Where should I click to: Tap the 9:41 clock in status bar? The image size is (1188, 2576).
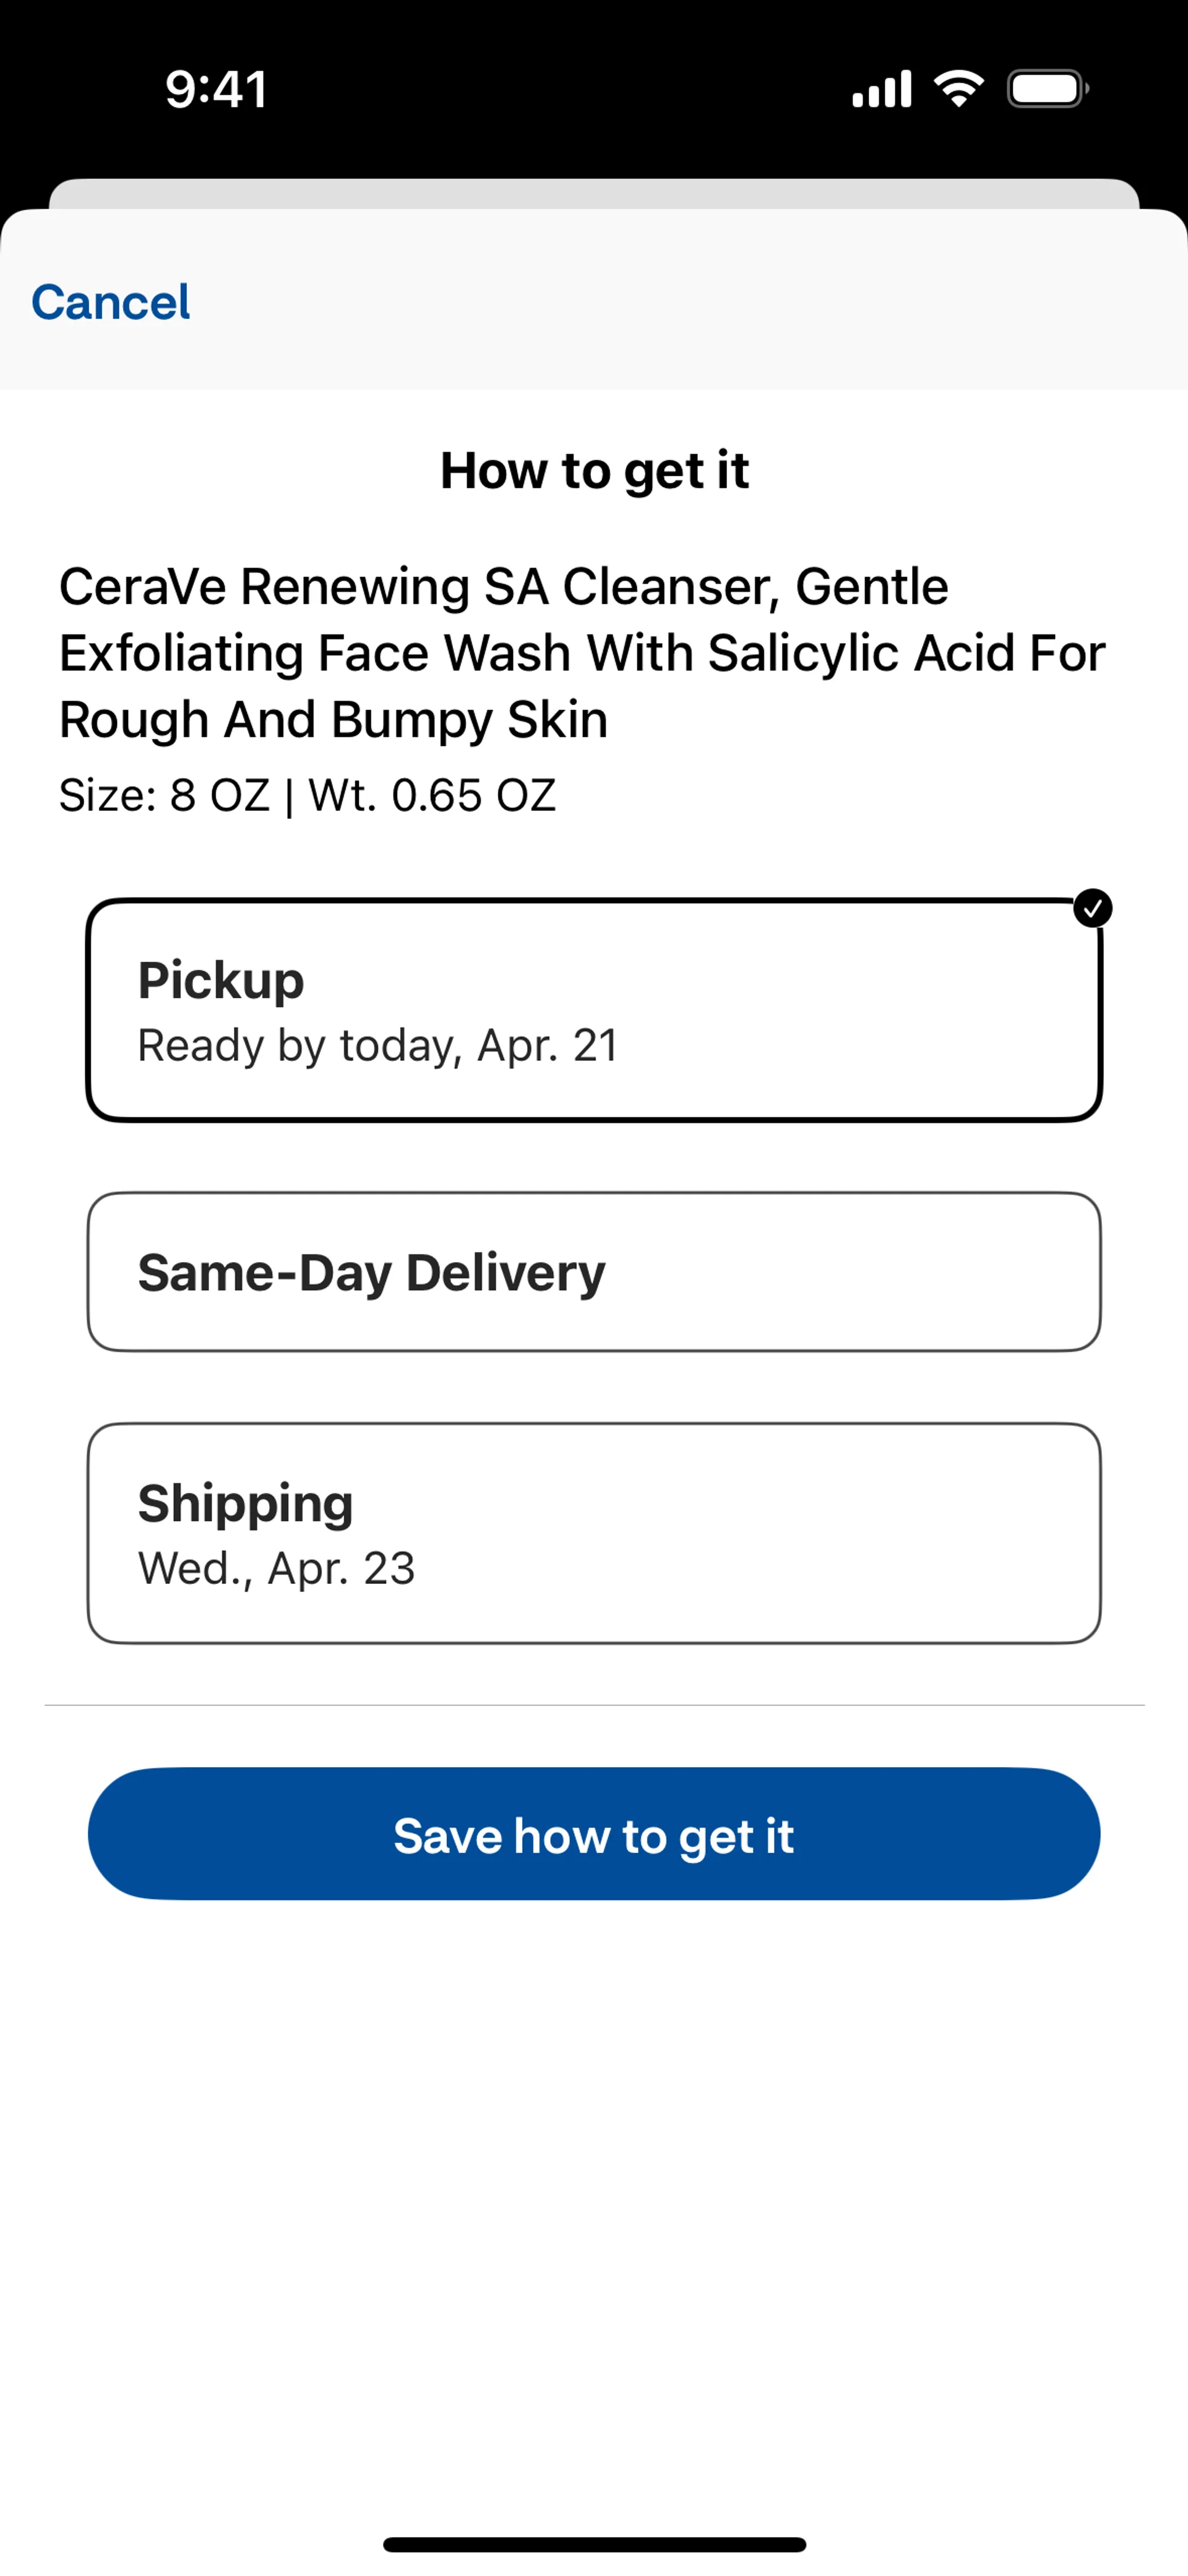(x=216, y=90)
